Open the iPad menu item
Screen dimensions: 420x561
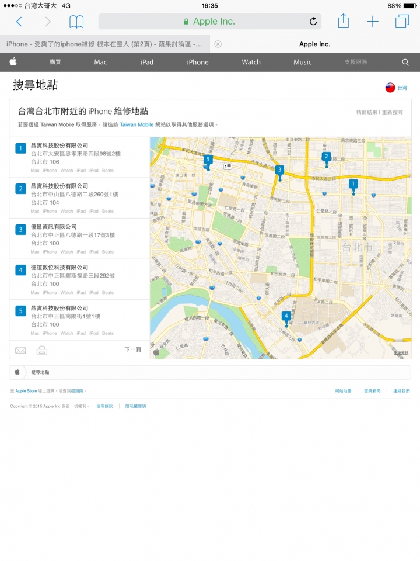click(147, 62)
